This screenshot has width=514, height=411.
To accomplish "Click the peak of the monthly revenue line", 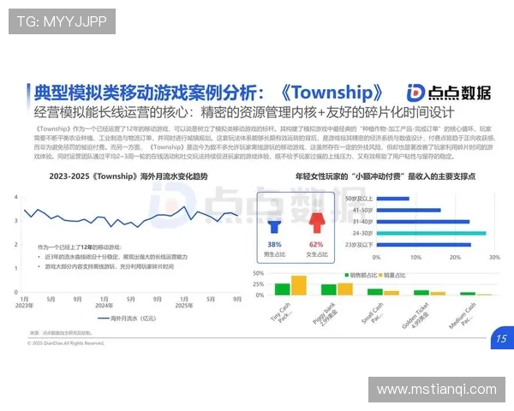I will pos(184,206).
